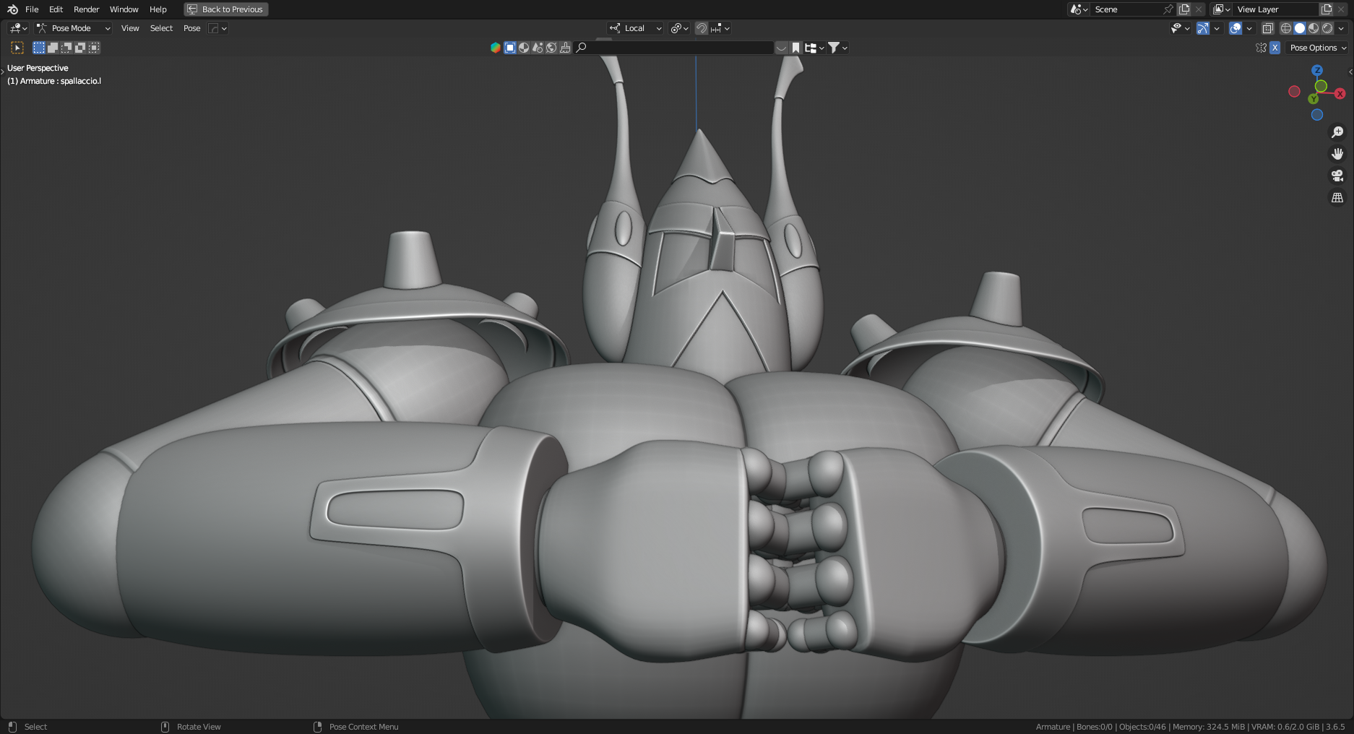Open the snapping options dropdown
This screenshot has height=734, width=1354.
(720, 28)
